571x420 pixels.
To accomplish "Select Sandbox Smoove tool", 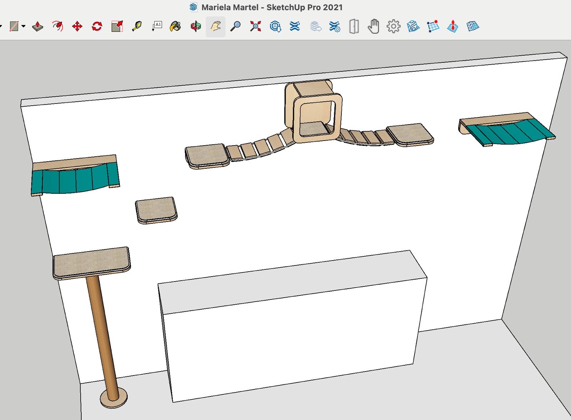I will coord(453,26).
